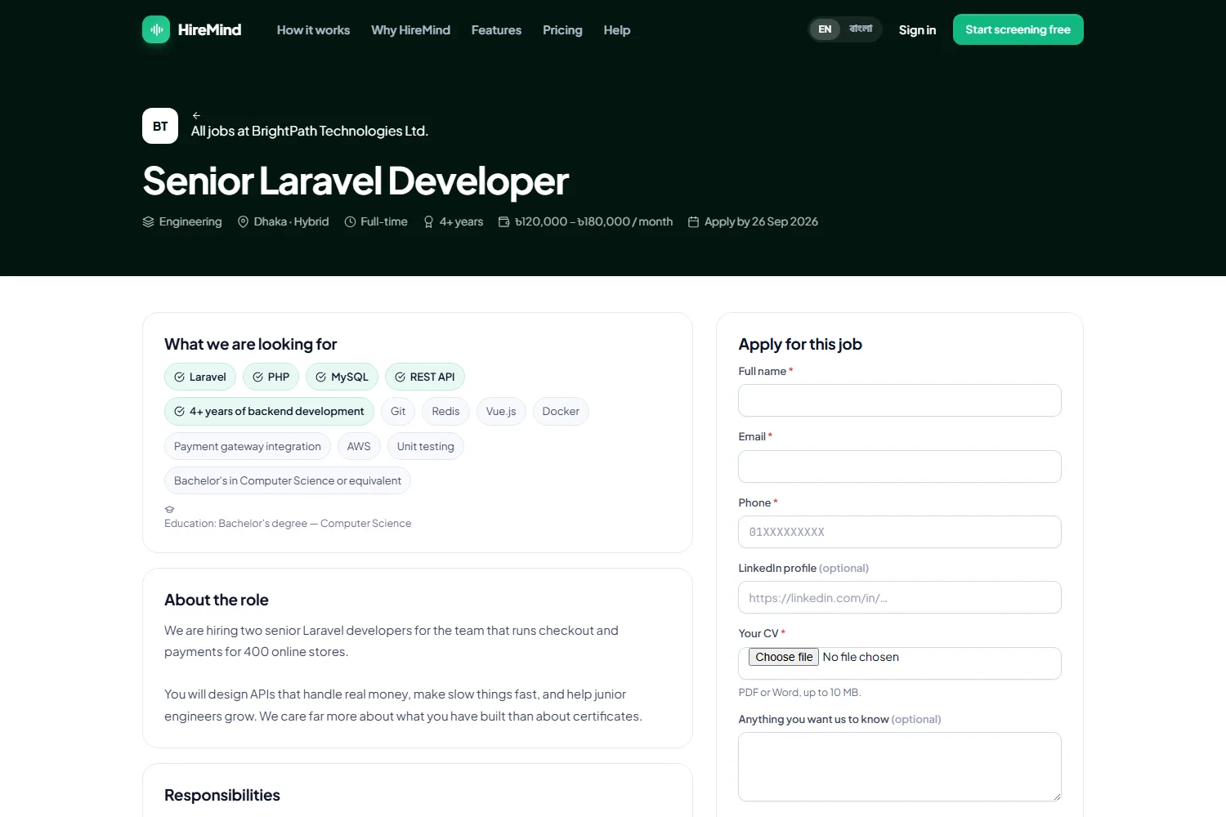Click the salary icon beside ৳120,000
This screenshot has height=817, width=1226.
click(x=503, y=222)
